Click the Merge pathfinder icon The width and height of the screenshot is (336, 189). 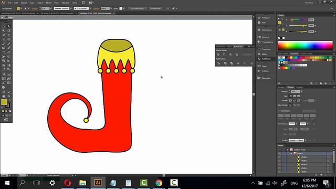click(x=232, y=63)
